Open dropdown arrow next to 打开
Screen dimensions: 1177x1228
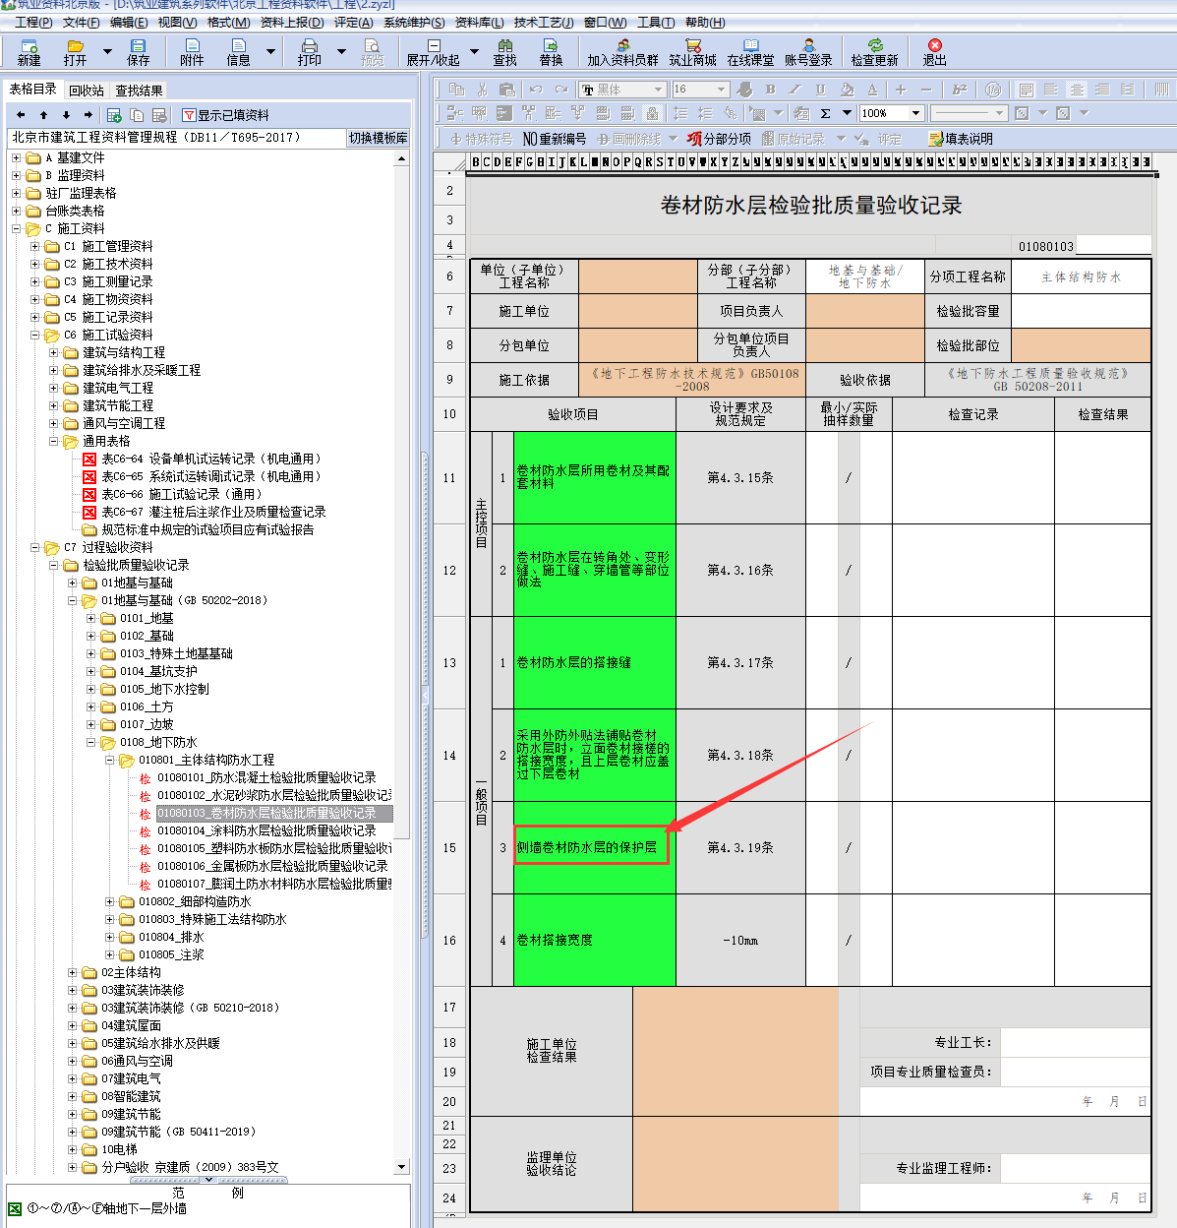(x=107, y=51)
